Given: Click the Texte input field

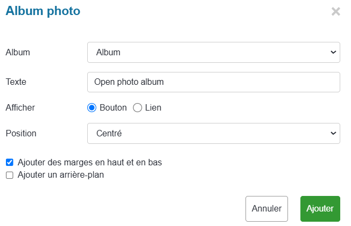Looking at the screenshot, I should point(213,82).
